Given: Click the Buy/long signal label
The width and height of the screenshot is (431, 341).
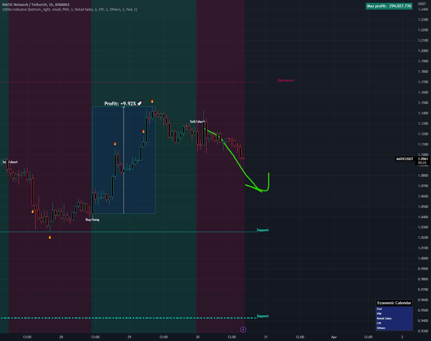Looking at the screenshot, I should pyautogui.click(x=92, y=220).
